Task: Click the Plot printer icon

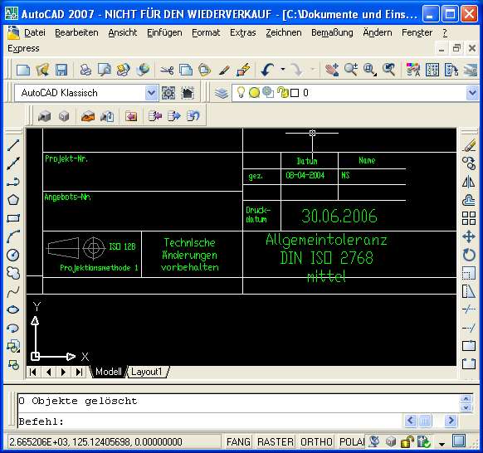Action: [x=85, y=70]
